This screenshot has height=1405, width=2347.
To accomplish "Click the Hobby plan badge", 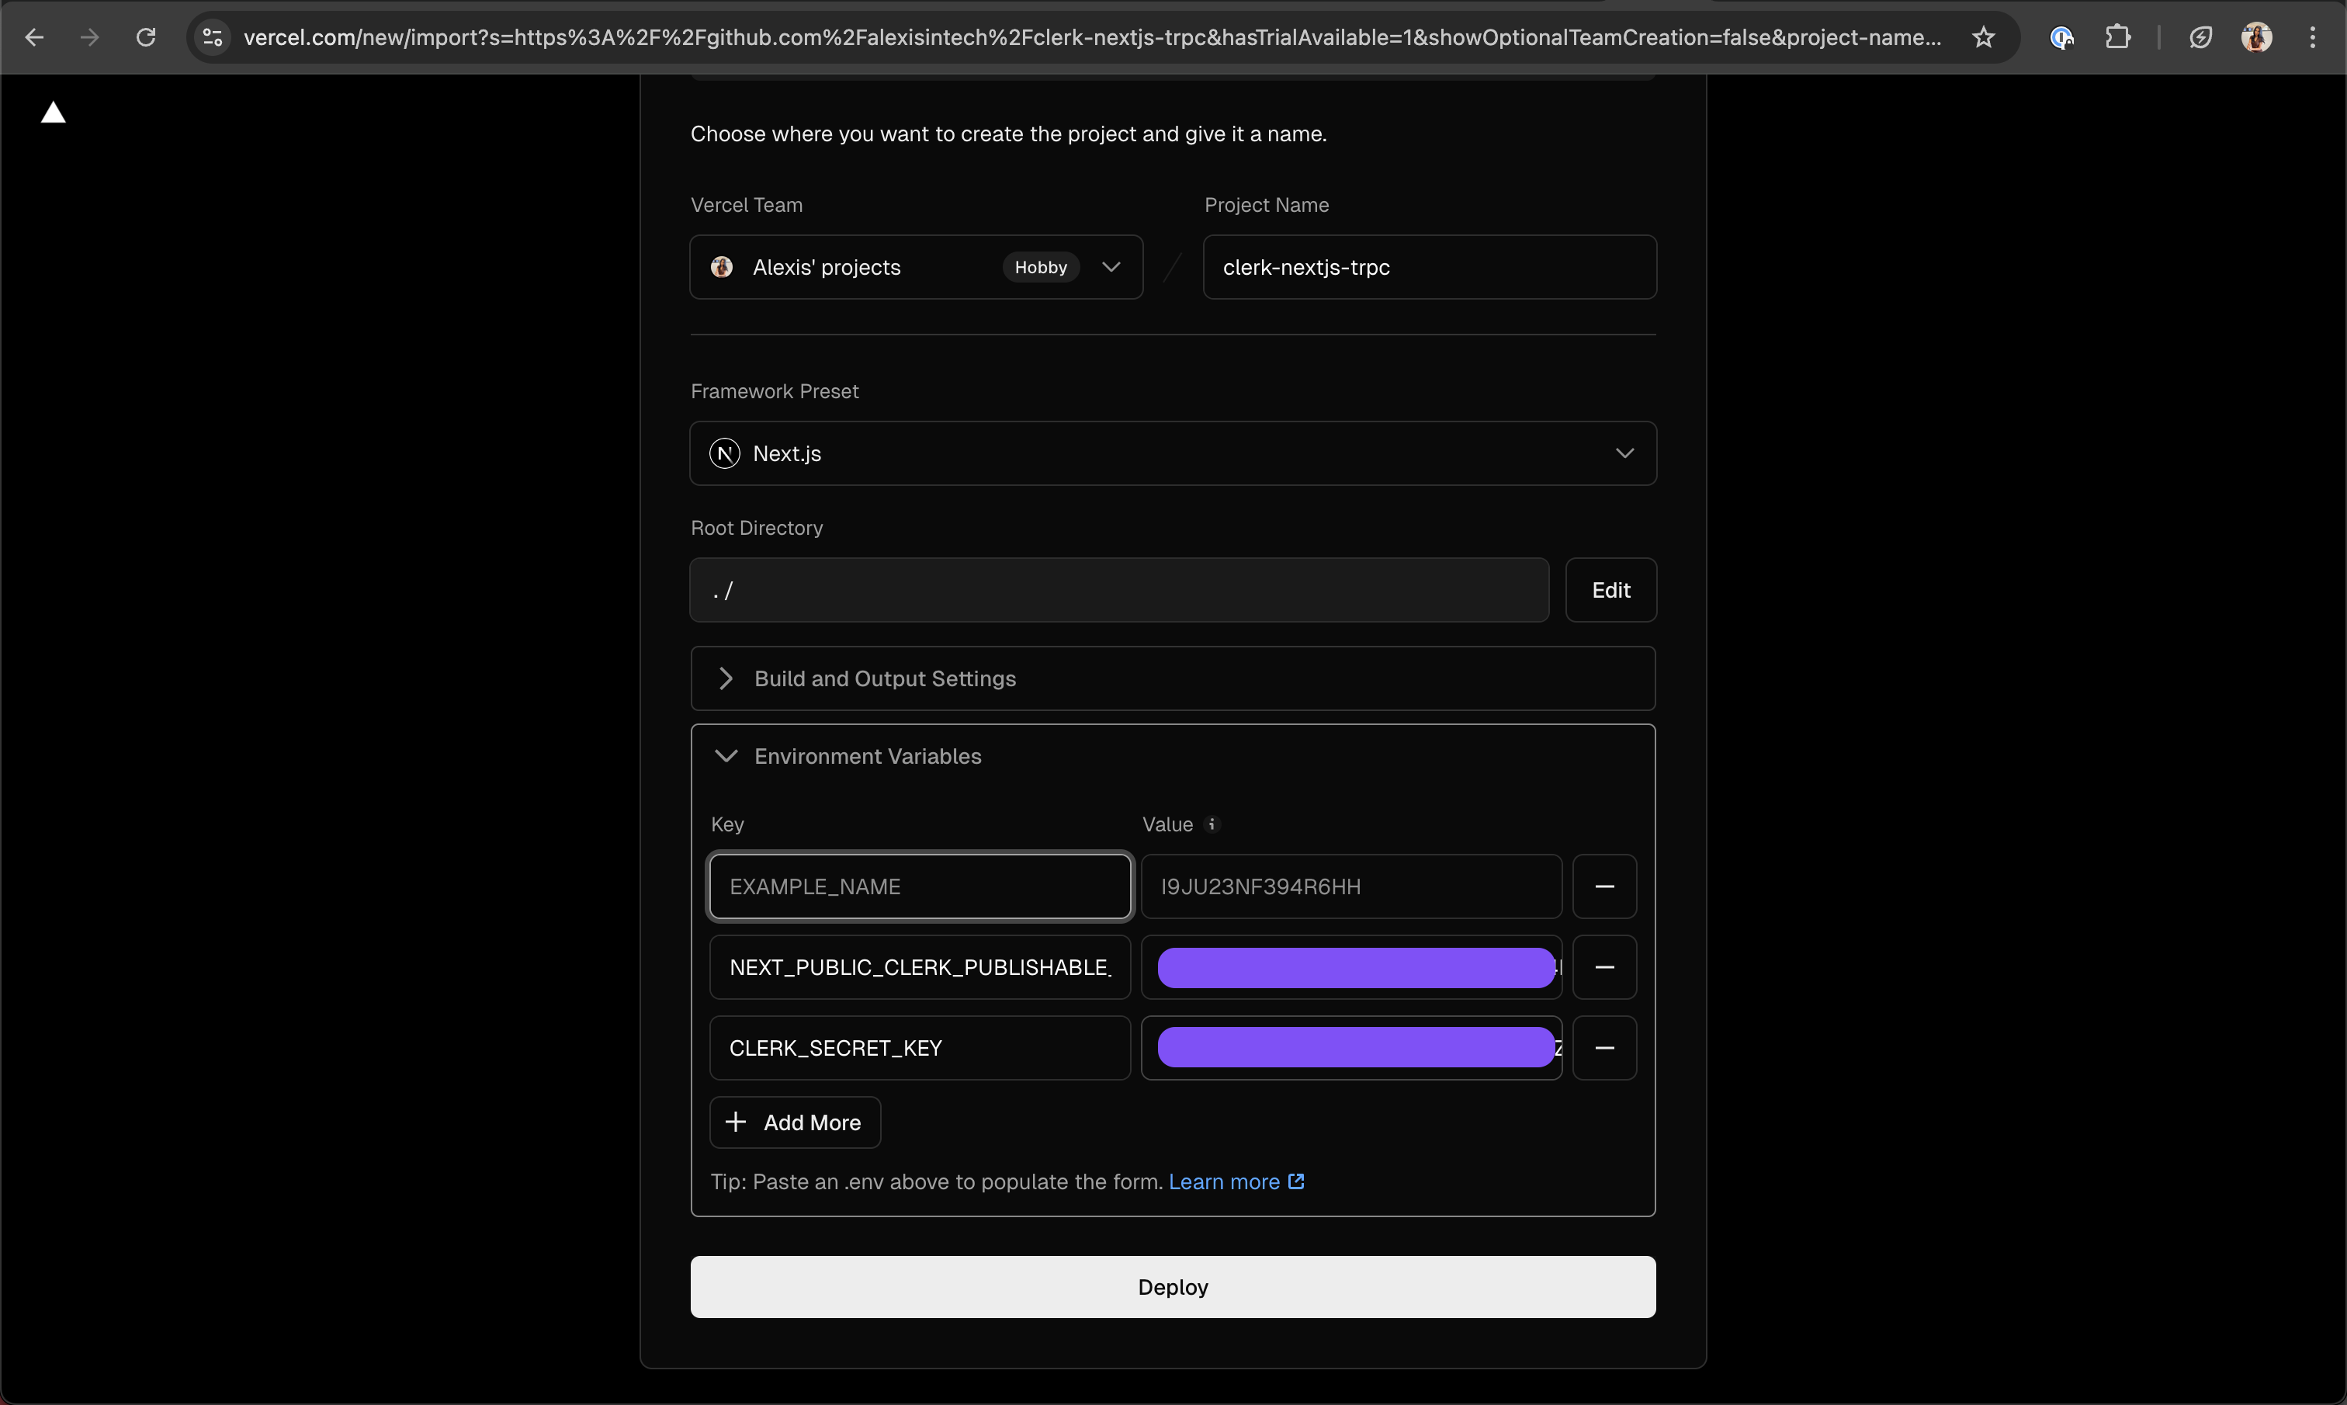I will tap(1040, 267).
